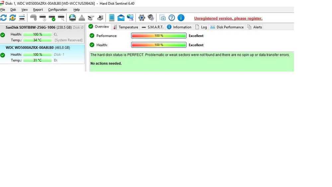Click the disk with computer toolbar icon
332x187 pixels.
click(x=100, y=18)
